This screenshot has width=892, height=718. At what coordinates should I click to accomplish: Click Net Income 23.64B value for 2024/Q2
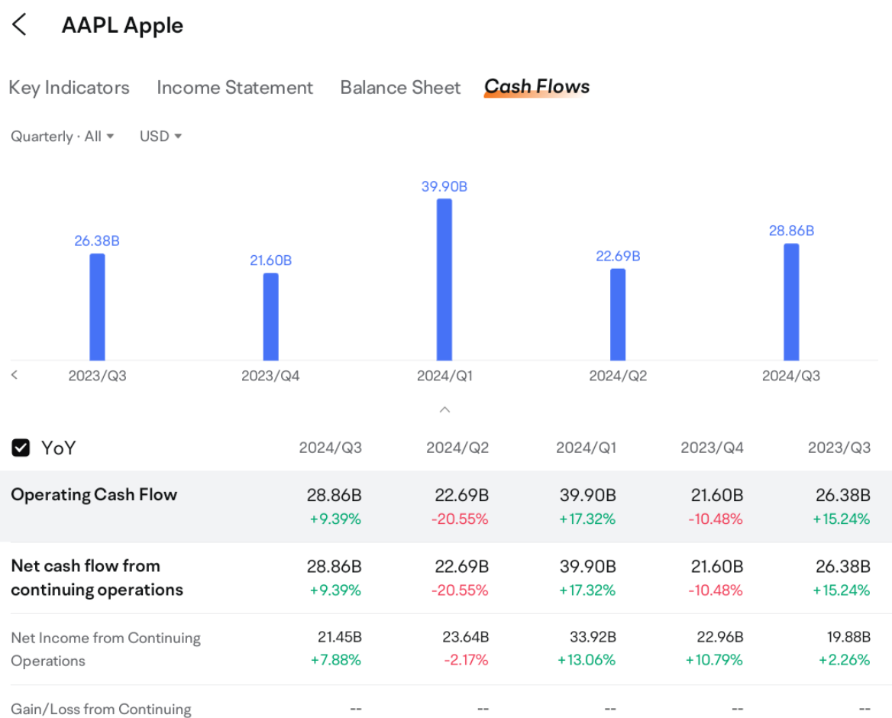pos(466,636)
